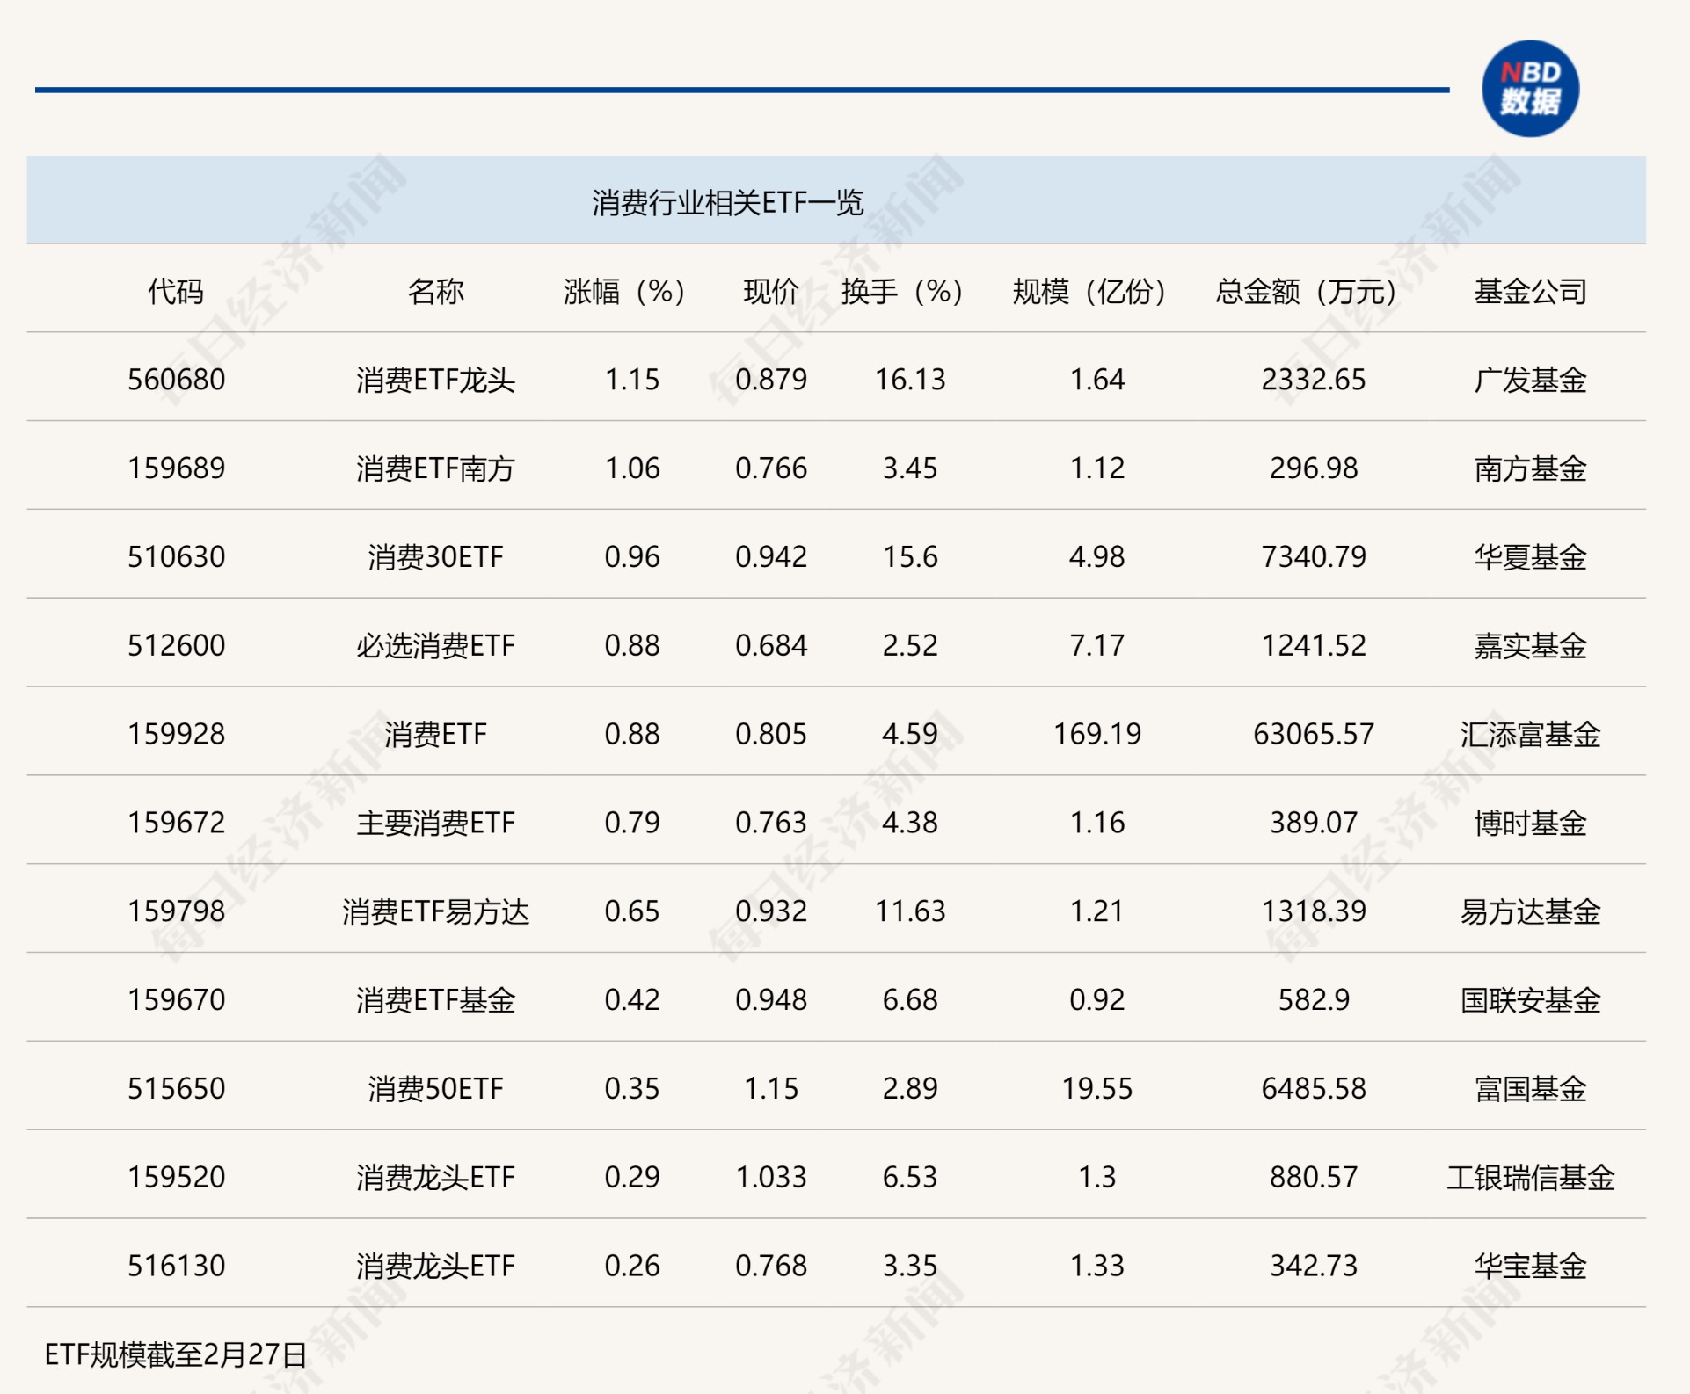Click the 总金额(万元) column header
The height and width of the screenshot is (1394, 1690).
tap(1305, 291)
